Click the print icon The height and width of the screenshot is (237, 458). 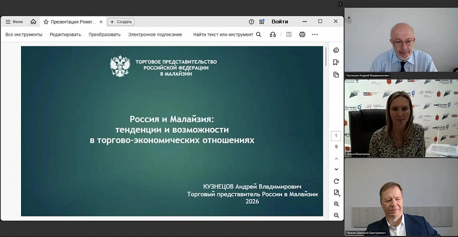point(302,34)
